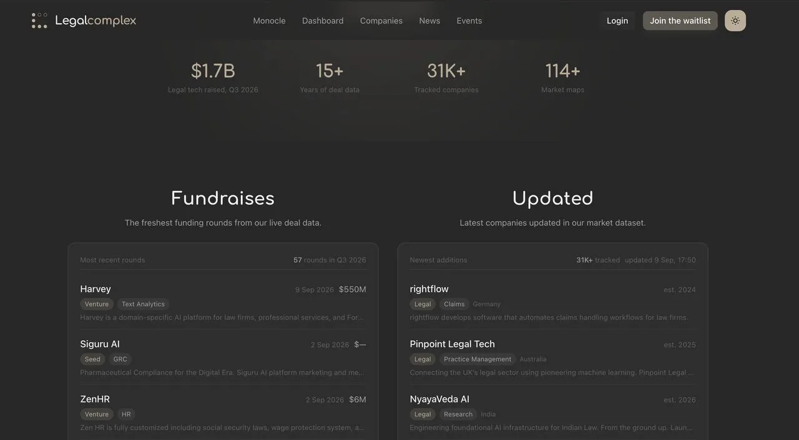
Task: Open the Dashboard nav item
Action: click(323, 21)
